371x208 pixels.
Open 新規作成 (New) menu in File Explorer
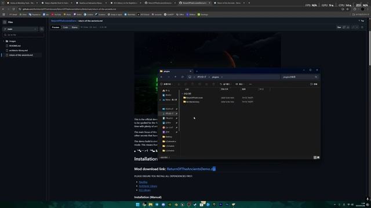(166, 84)
